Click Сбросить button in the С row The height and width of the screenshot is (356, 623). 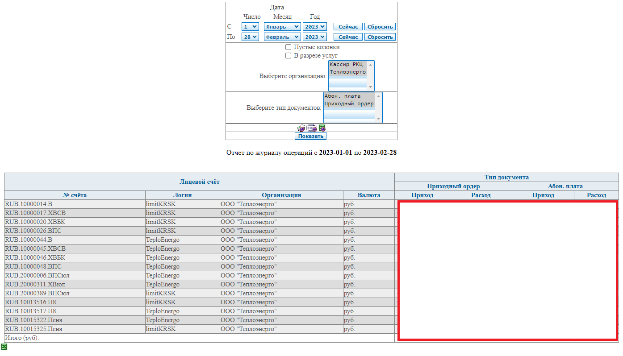pyautogui.click(x=380, y=27)
